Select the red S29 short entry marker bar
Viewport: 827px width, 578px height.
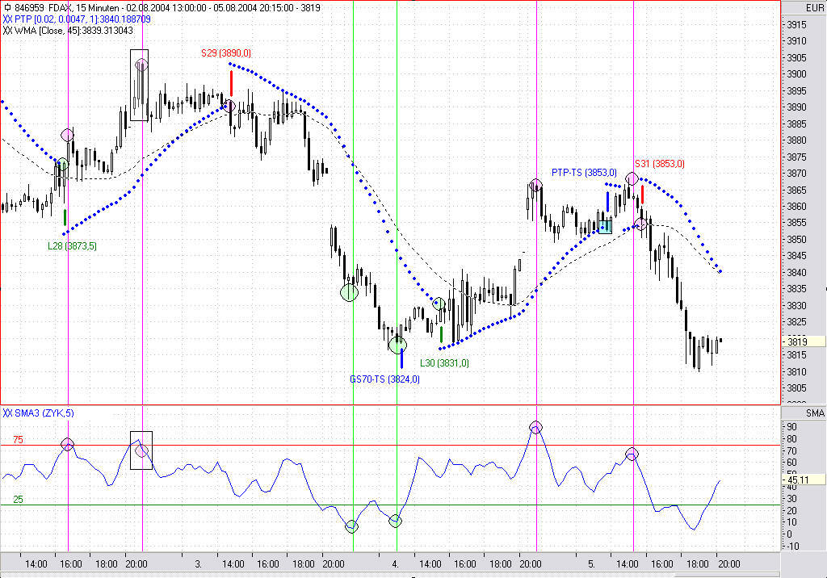[231, 83]
